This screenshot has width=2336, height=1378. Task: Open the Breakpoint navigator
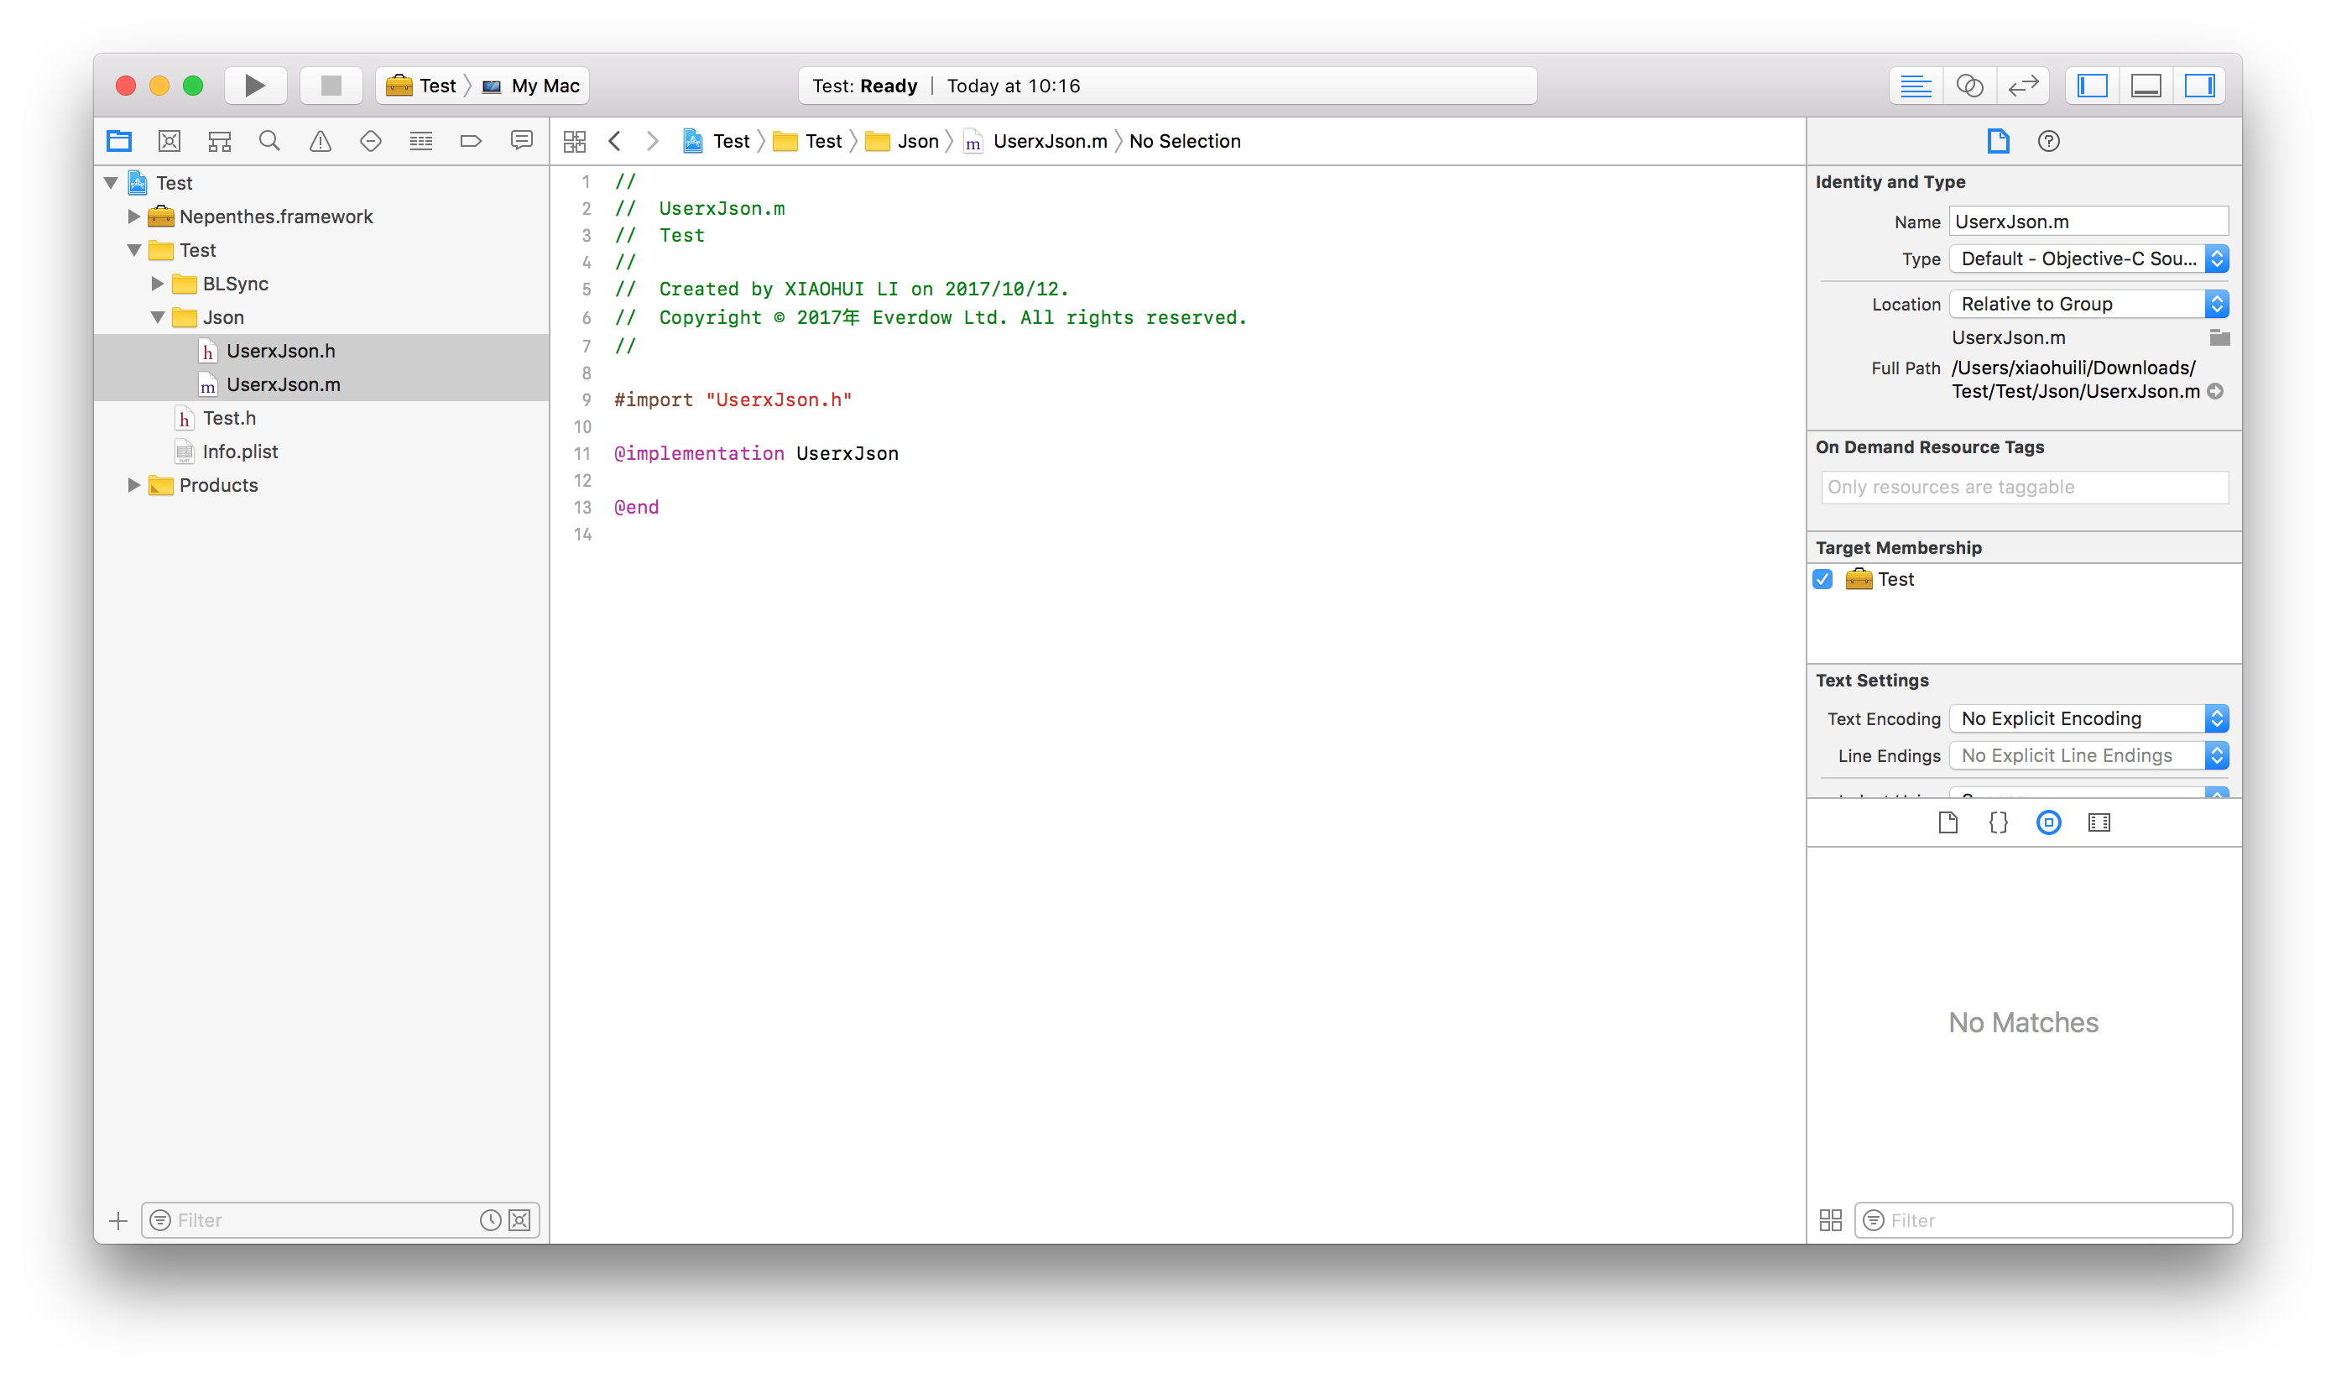[471, 141]
